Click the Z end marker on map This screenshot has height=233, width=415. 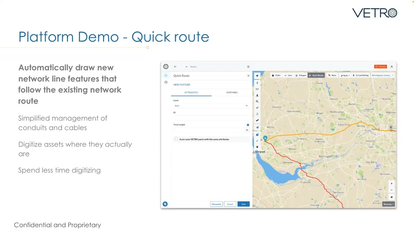[391, 128]
